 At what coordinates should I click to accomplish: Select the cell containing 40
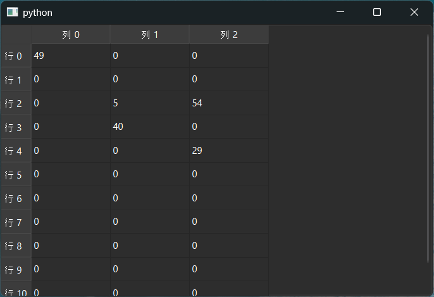(150, 127)
